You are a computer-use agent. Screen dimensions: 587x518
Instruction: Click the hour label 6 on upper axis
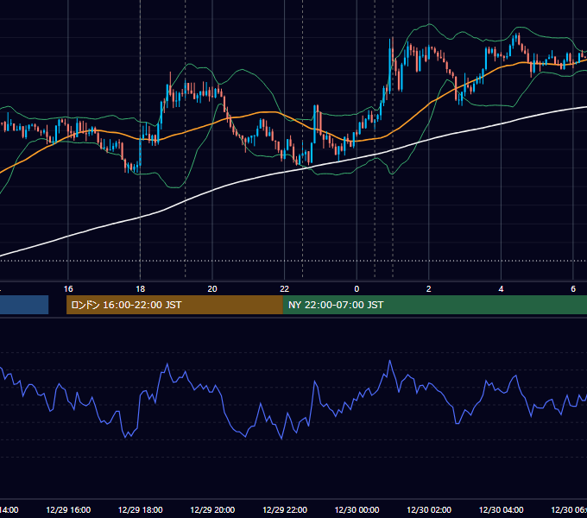(x=573, y=289)
